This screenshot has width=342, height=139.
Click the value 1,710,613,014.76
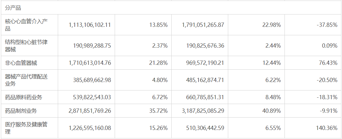90,63
